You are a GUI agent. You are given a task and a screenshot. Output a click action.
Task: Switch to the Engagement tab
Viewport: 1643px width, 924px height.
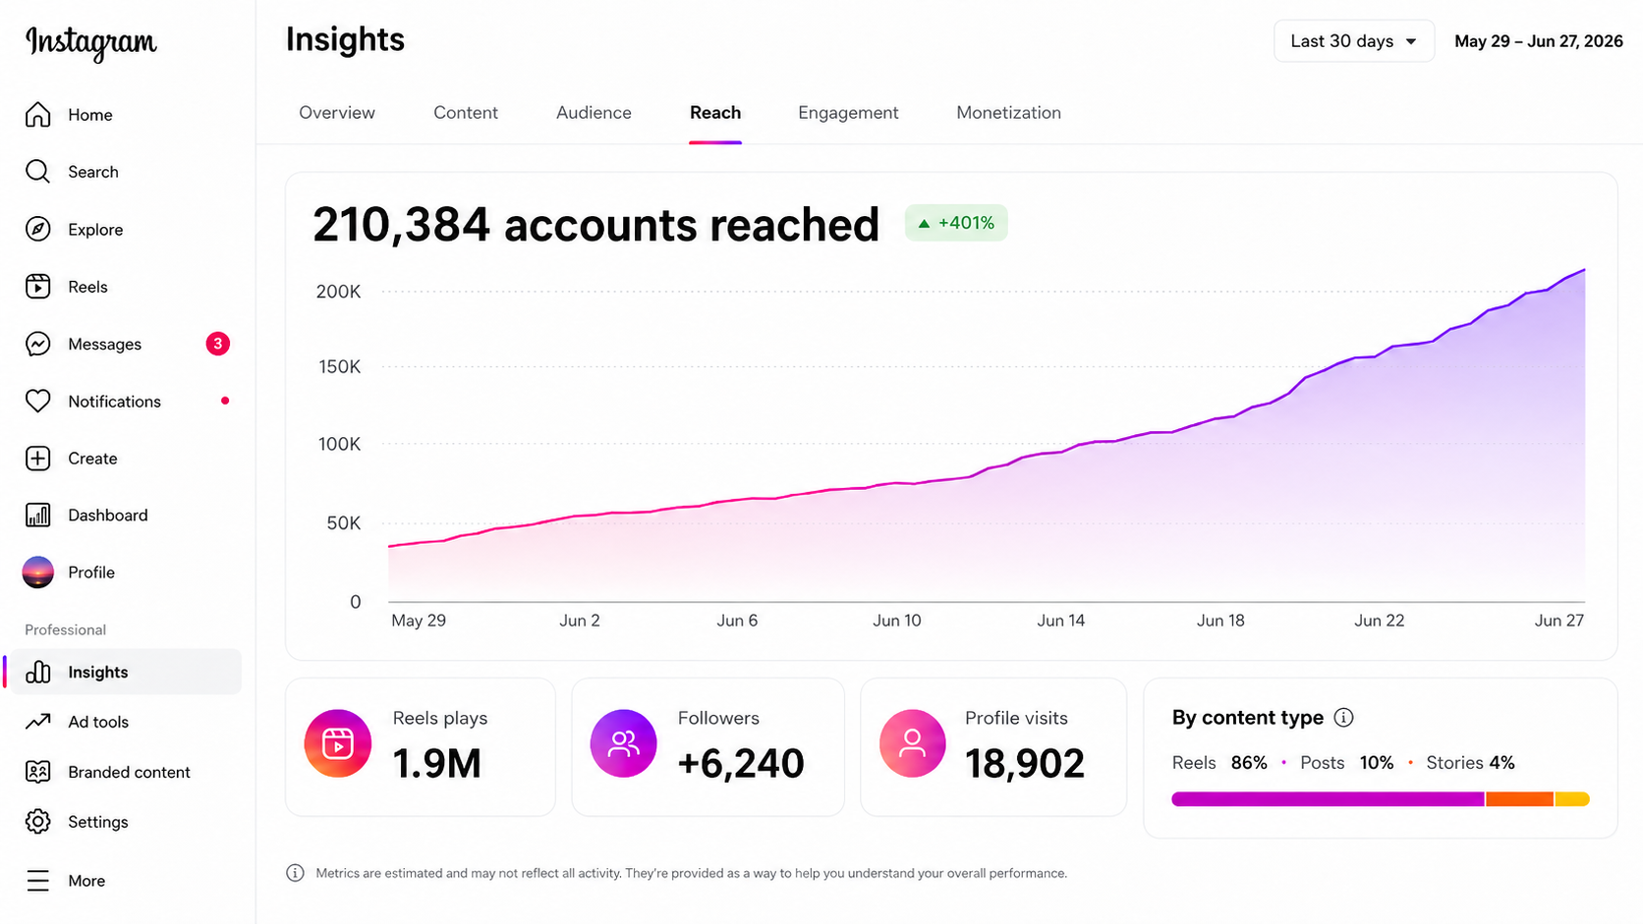(848, 113)
